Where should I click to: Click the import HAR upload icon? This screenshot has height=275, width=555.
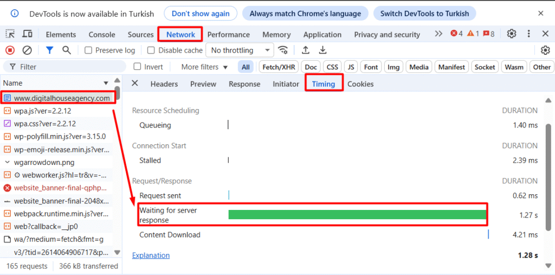pos(306,50)
